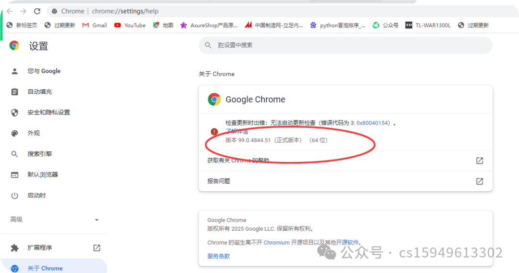Expand the 高级 advanced section arrow
Viewport: 519px width, 273px height.
(x=97, y=220)
